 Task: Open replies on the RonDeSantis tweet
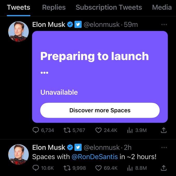[43, 168]
